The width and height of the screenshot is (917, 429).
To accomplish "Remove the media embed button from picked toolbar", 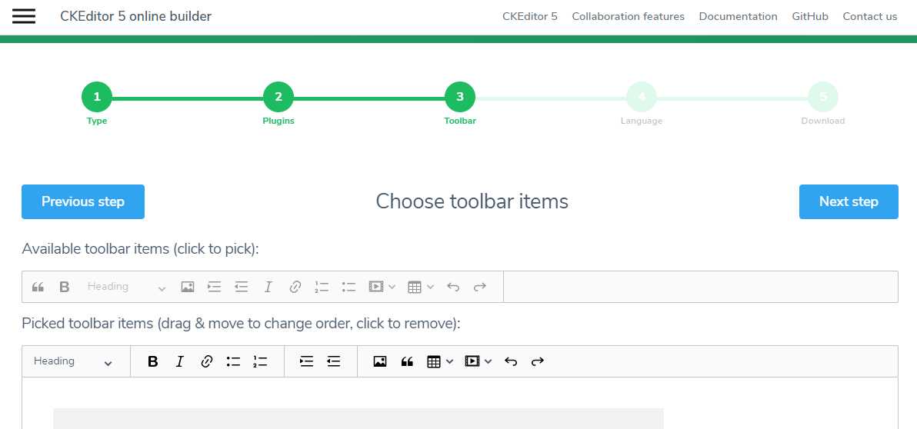I will [479, 362].
